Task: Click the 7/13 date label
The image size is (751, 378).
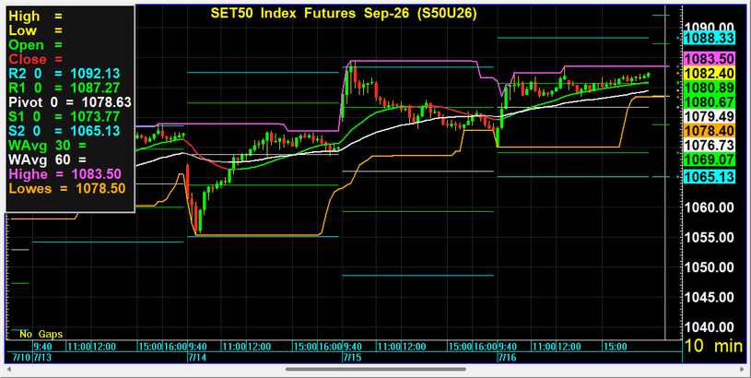Action: pyautogui.click(x=42, y=358)
